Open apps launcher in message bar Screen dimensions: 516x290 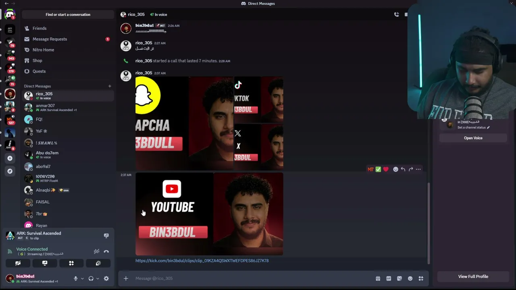point(421,278)
